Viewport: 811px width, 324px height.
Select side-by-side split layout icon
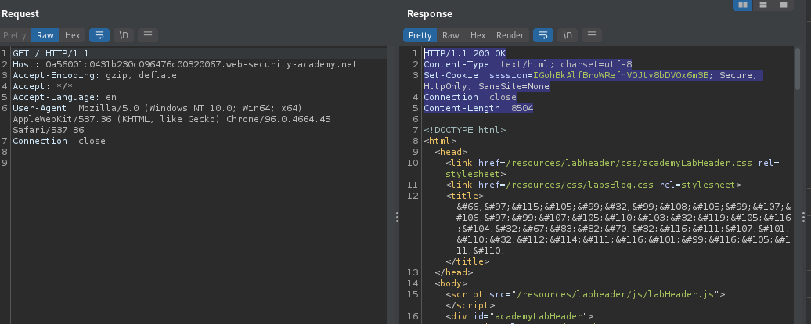pyautogui.click(x=743, y=5)
